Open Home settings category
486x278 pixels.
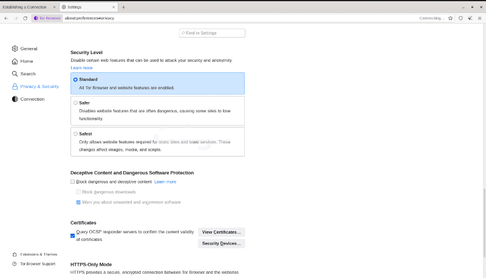[x=22, y=61]
